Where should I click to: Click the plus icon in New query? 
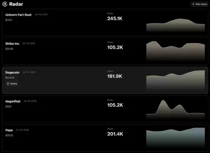193,4
